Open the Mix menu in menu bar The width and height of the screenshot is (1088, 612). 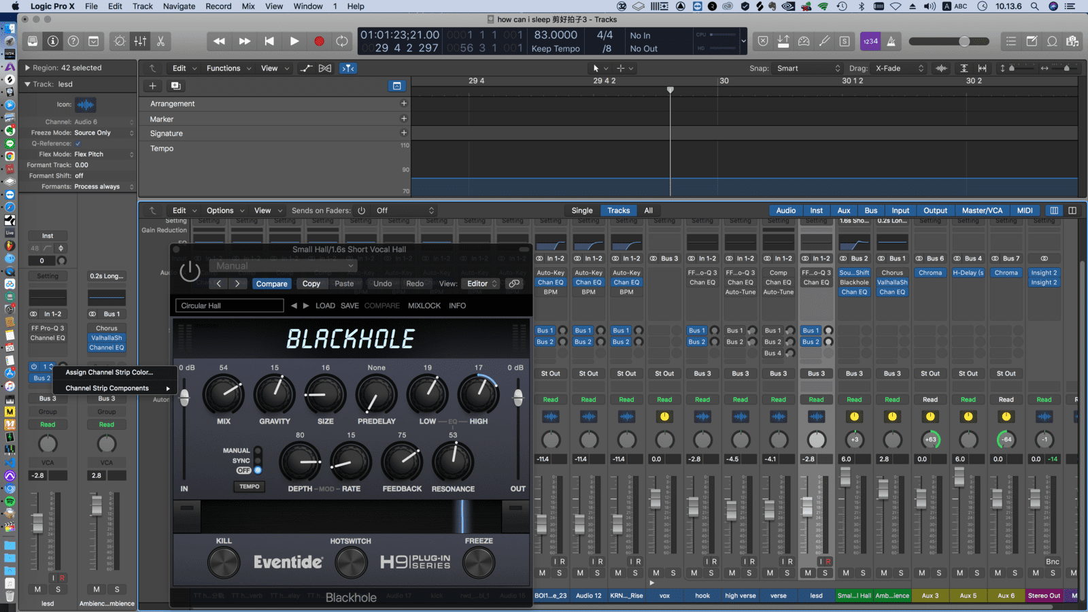coord(248,6)
